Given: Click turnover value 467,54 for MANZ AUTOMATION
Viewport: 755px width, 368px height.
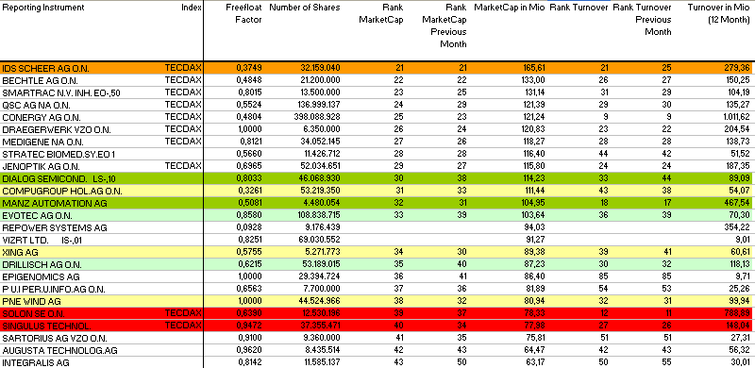Looking at the screenshot, I should [737, 203].
